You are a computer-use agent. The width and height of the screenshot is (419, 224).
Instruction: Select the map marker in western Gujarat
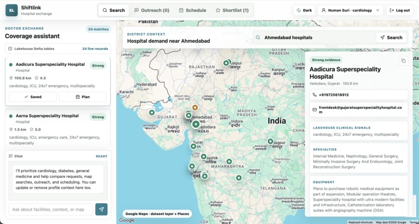(x=152, y=113)
